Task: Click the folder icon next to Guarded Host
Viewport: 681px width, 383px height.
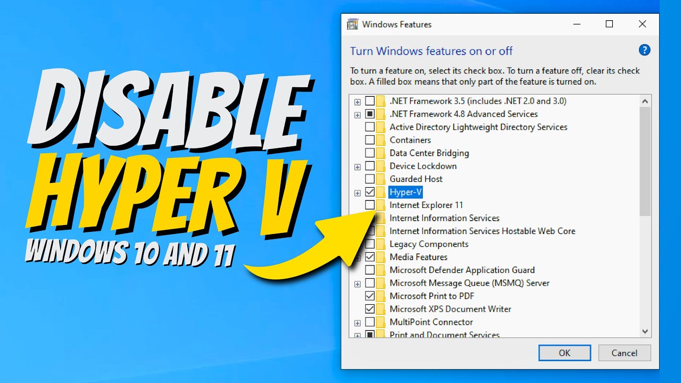Action: 380,179
